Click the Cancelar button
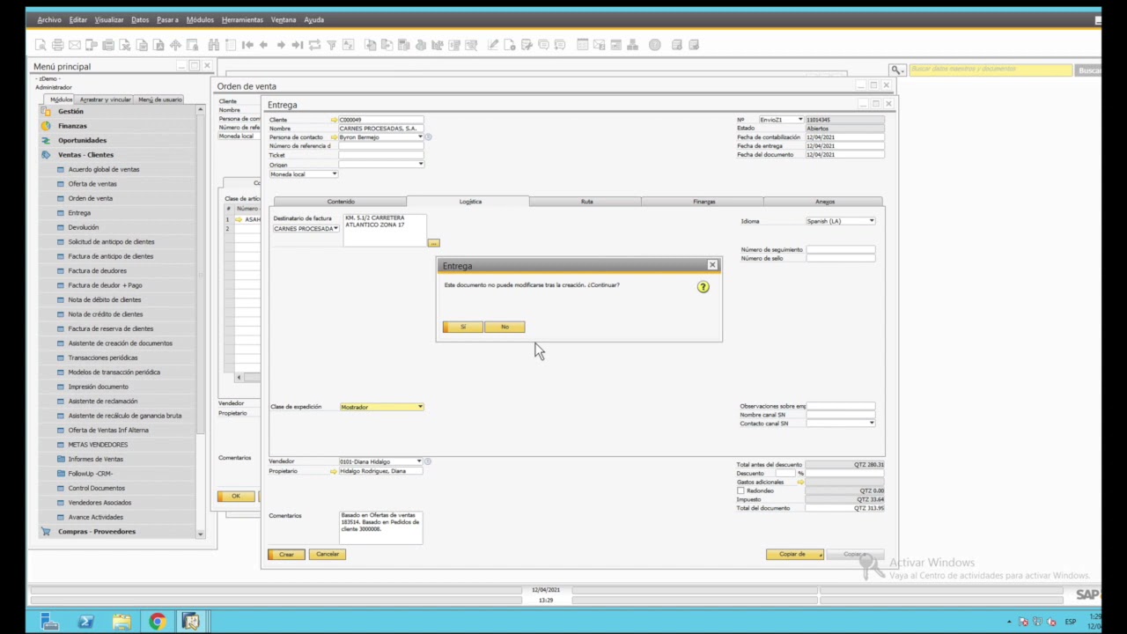Image resolution: width=1127 pixels, height=634 pixels. coord(328,554)
